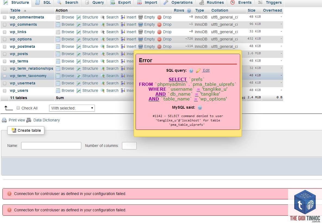
Task: Click Browse icon for wp_commentmeta
Action: pos(58,17)
